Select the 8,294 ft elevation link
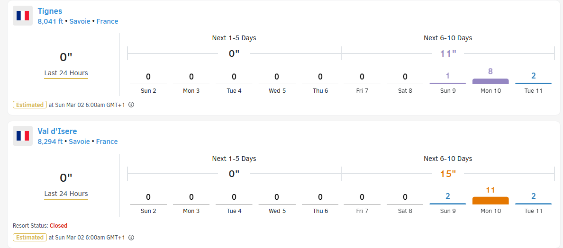This screenshot has width=563, height=248. [x=50, y=142]
